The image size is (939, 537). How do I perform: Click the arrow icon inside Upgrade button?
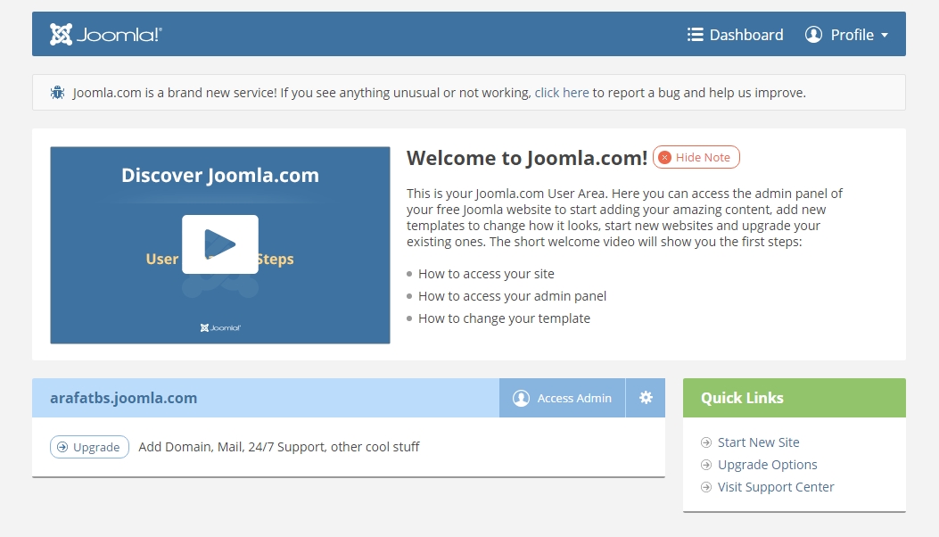[62, 447]
